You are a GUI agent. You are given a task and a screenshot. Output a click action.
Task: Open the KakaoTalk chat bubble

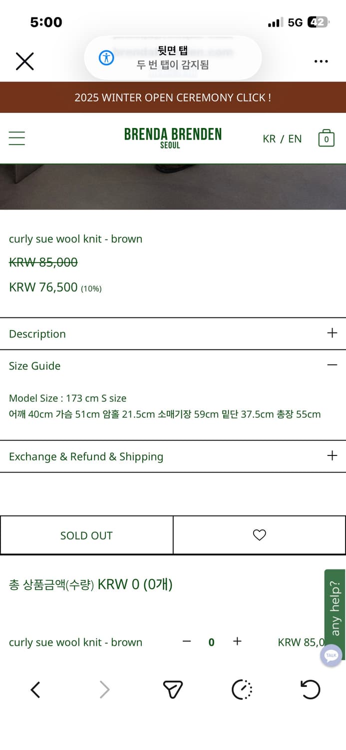(331, 655)
